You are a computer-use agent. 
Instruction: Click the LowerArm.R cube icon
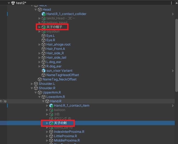[x=44, y=97]
